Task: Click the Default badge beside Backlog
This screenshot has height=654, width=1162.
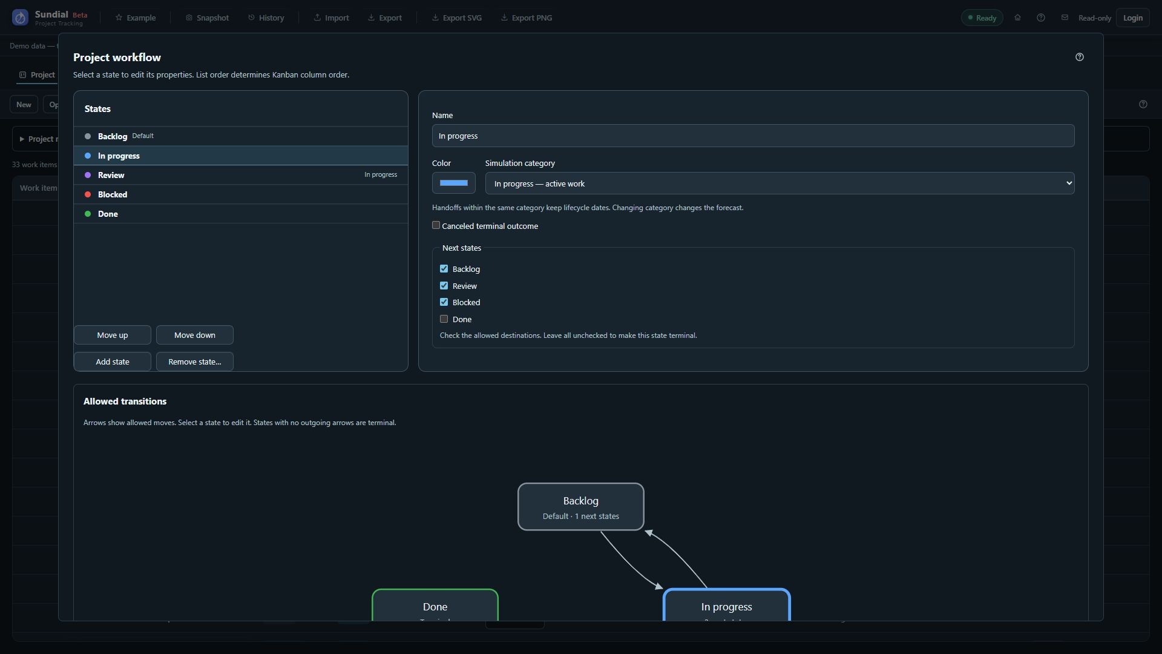Action: point(143,136)
